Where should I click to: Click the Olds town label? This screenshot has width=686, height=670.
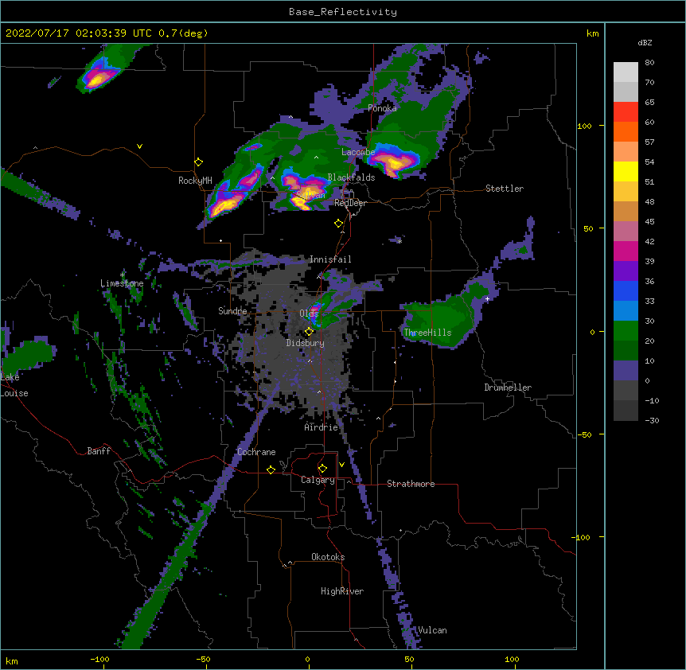click(x=309, y=314)
